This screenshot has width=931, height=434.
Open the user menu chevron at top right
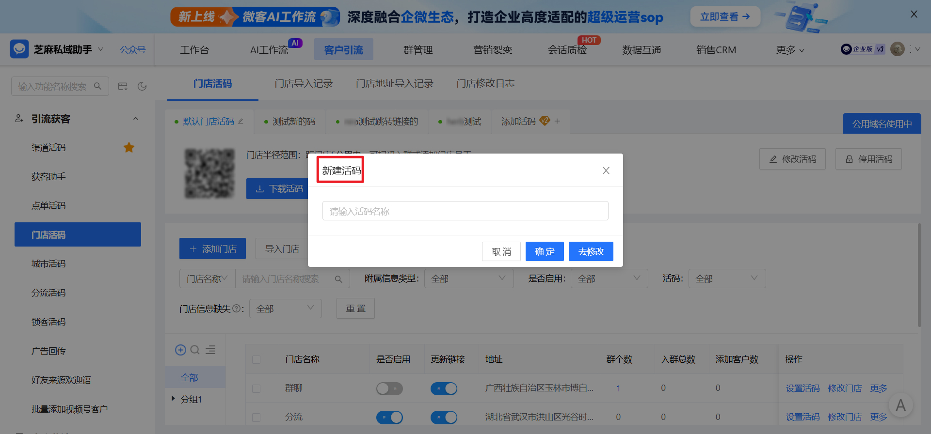(917, 49)
